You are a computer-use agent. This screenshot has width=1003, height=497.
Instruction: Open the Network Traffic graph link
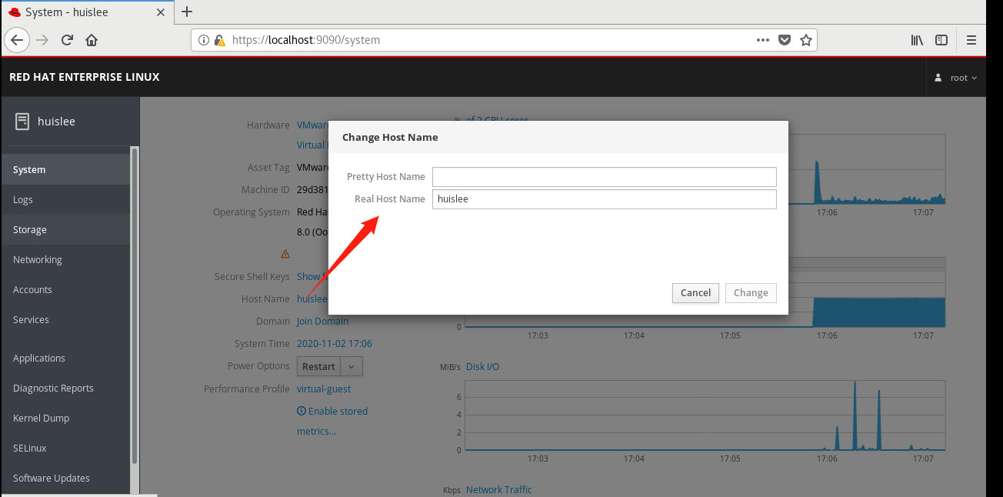tap(499, 489)
